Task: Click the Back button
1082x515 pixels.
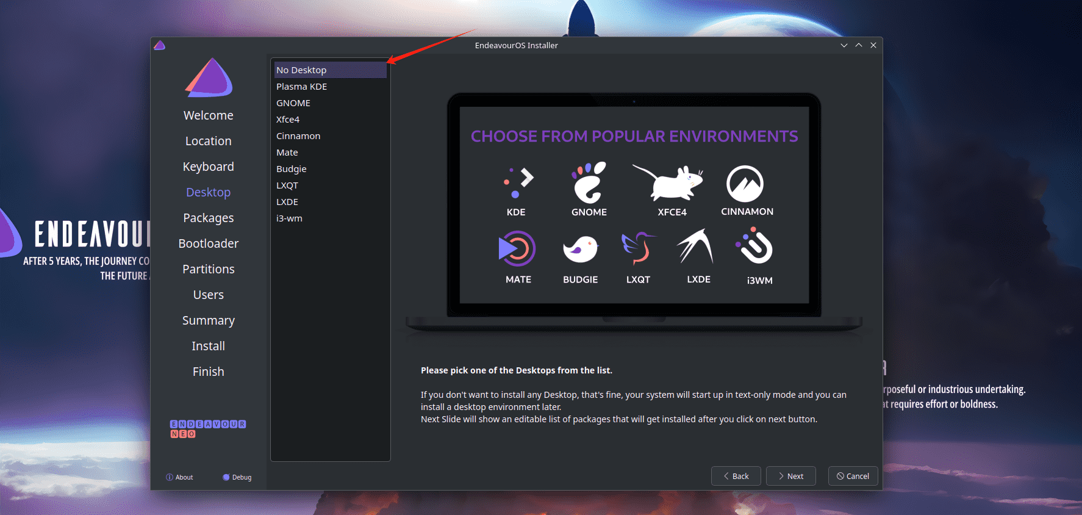Action: (x=736, y=476)
